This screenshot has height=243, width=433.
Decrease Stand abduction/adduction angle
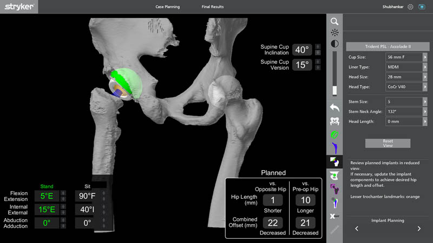tap(63, 226)
